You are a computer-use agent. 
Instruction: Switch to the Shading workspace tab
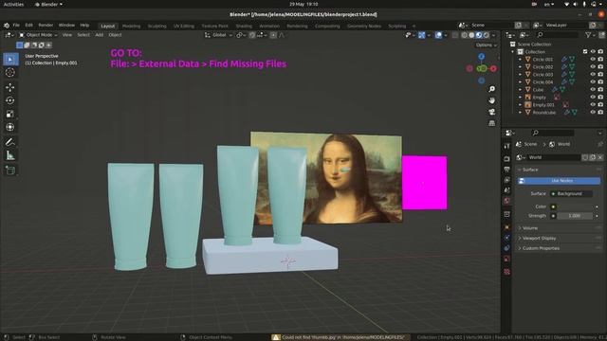pos(244,26)
